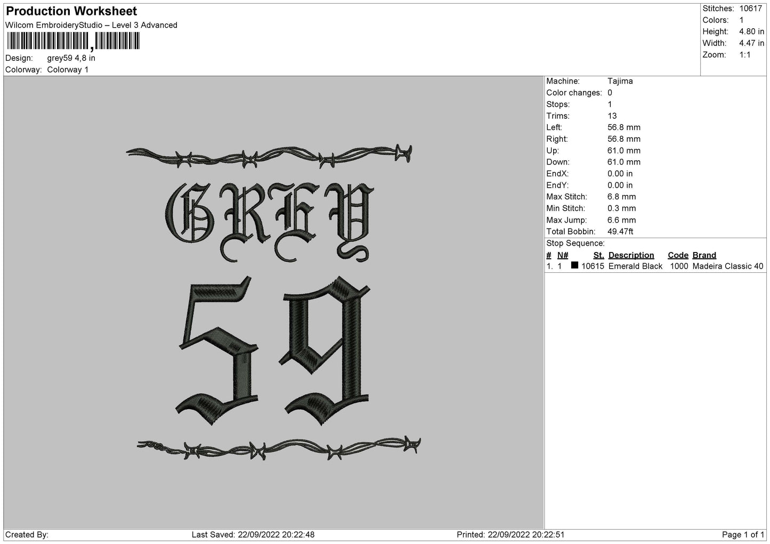Click the Zoom value 1:1
The width and height of the screenshot is (770, 544).
[745, 55]
